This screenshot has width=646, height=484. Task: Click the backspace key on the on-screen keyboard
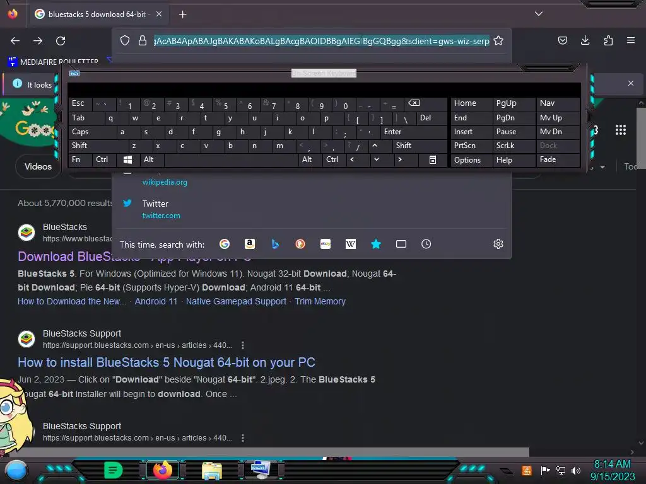[426, 104]
